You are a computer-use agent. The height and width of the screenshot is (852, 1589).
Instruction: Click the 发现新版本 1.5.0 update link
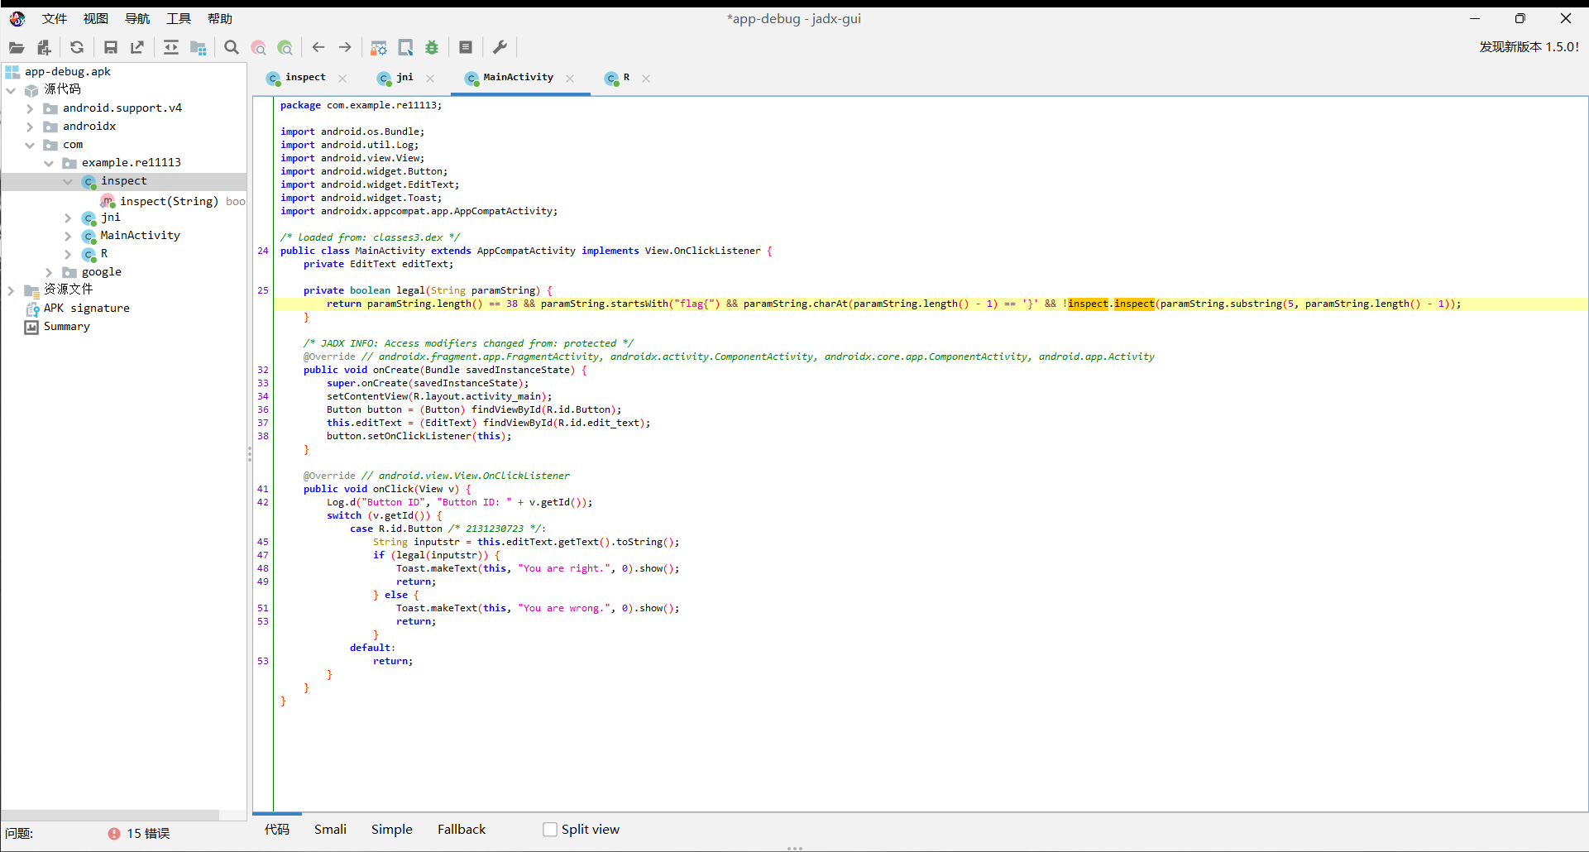[x=1529, y=47]
